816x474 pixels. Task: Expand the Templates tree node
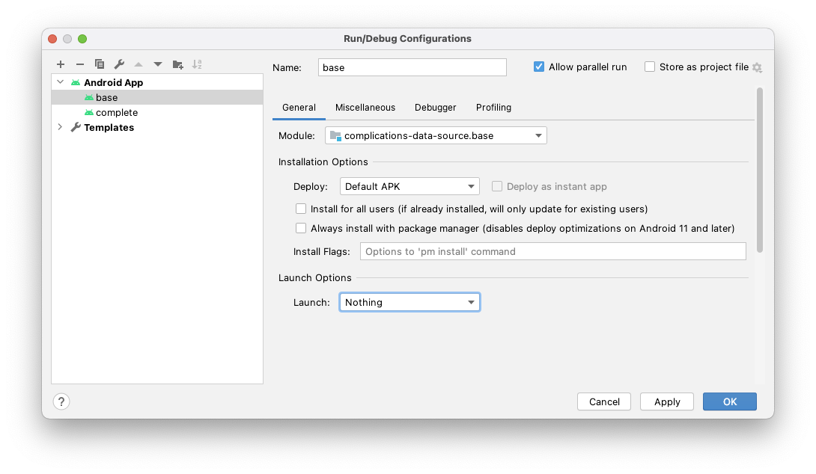(61, 128)
